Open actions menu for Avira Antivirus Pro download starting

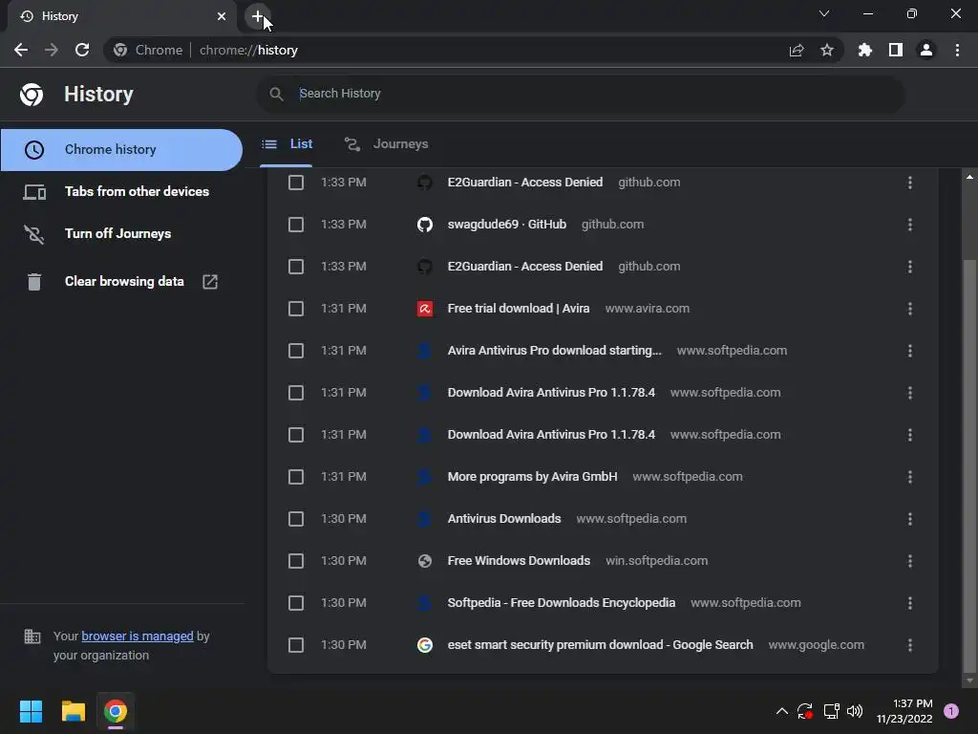(x=910, y=351)
